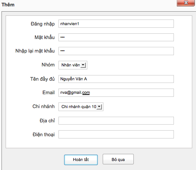Expand the Chi nhánh quận 10 dropdown

(x=81, y=107)
